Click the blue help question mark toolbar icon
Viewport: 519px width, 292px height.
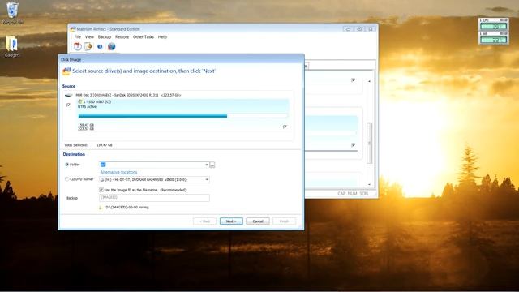click(100, 47)
